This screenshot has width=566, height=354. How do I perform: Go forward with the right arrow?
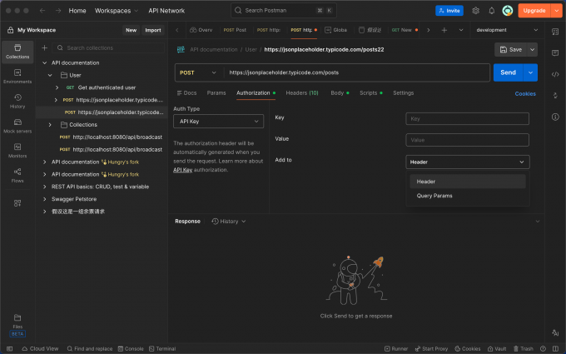tap(58, 11)
